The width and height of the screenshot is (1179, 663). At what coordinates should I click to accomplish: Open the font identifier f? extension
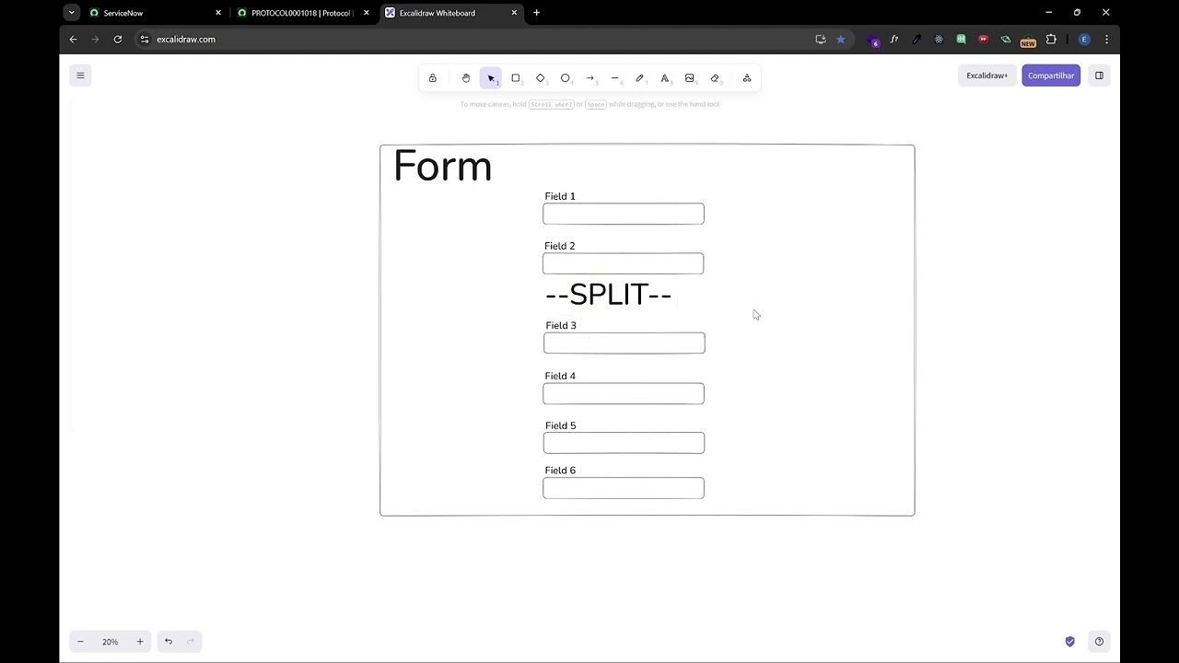(894, 40)
